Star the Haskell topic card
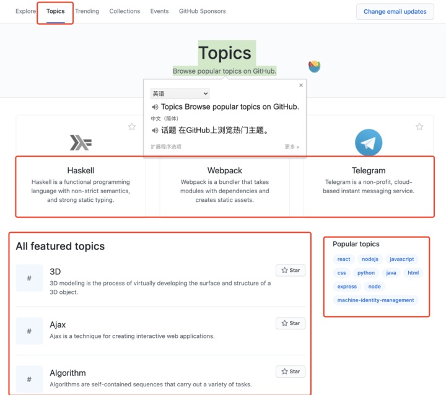 click(x=132, y=126)
